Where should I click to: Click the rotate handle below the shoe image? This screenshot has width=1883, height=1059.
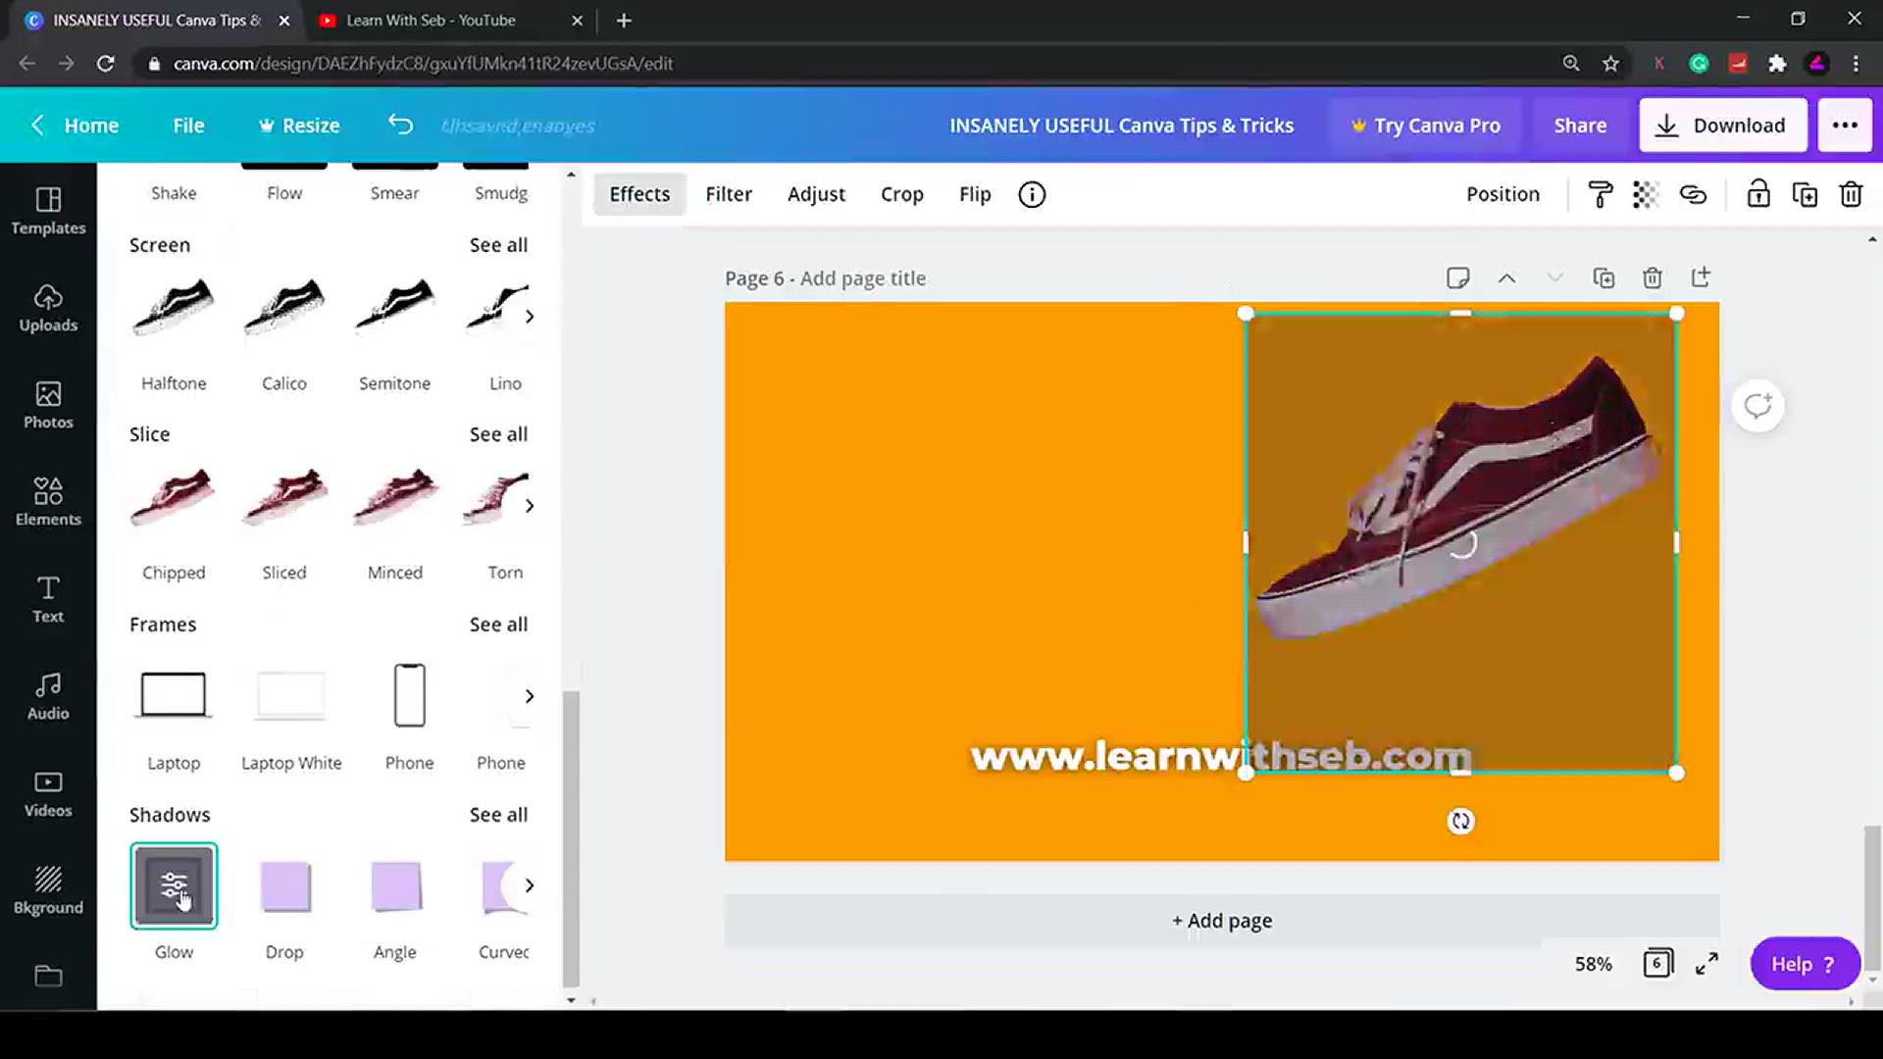pos(1460,821)
